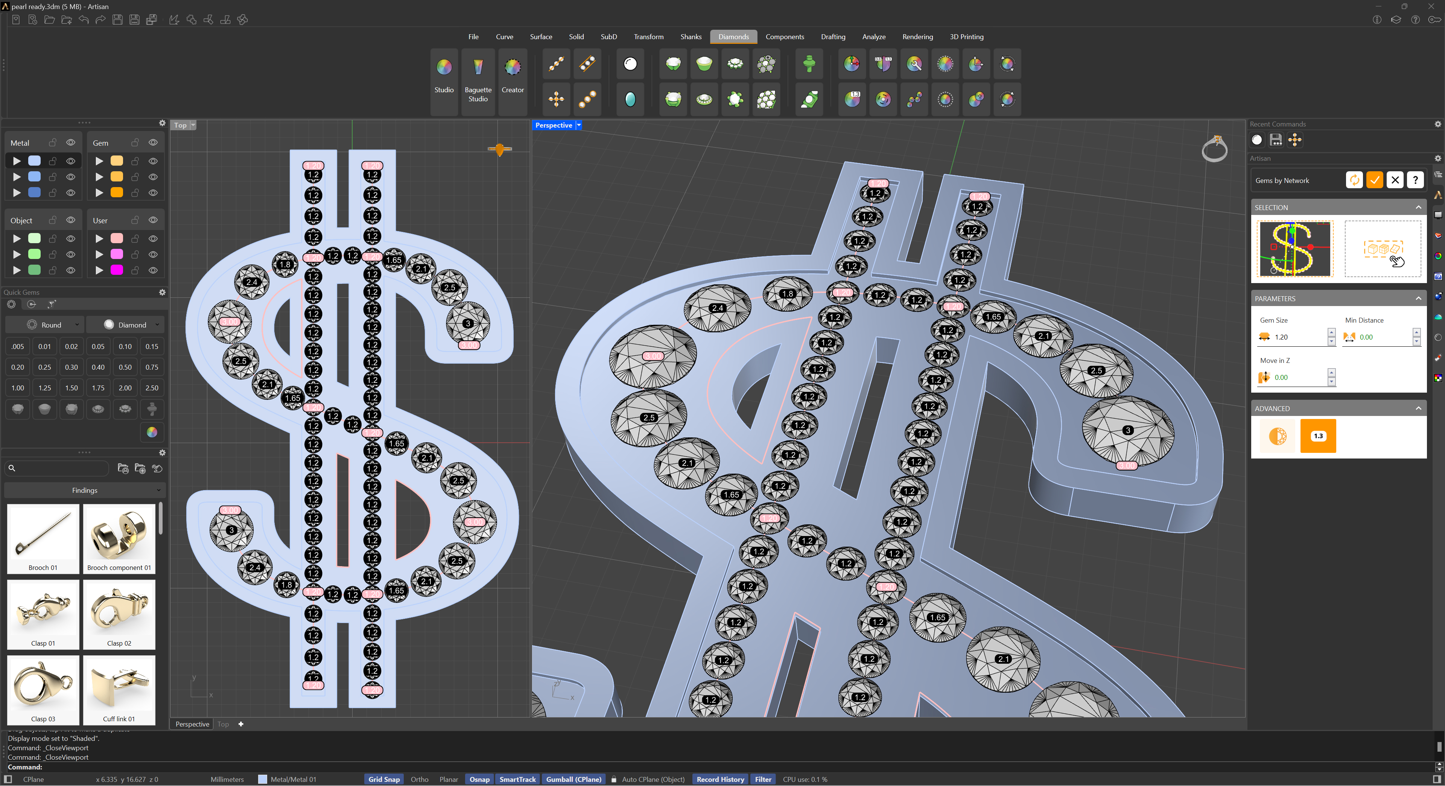This screenshot has width=1445, height=786.
Task: Click the floppy disk save icon in top toolbar
Action: click(117, 20)
